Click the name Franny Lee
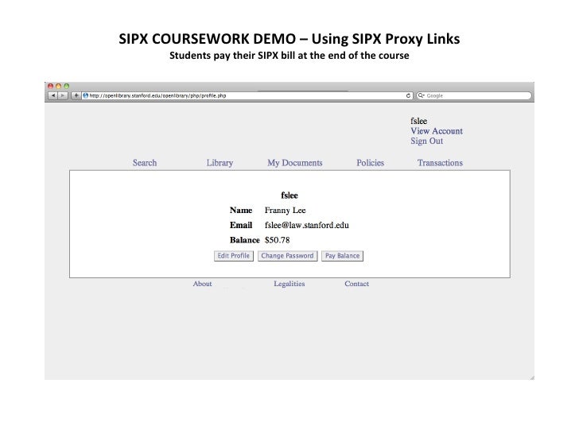Screen dimensions: 579x434 pyautogui.click(x=285, y=211)
